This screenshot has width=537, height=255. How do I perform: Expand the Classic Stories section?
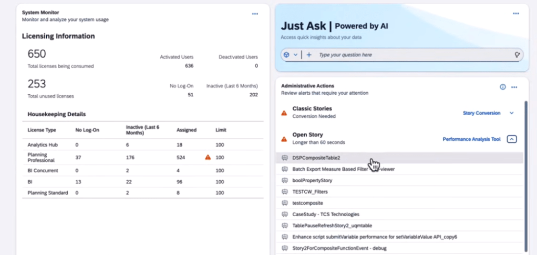point(512,113)
